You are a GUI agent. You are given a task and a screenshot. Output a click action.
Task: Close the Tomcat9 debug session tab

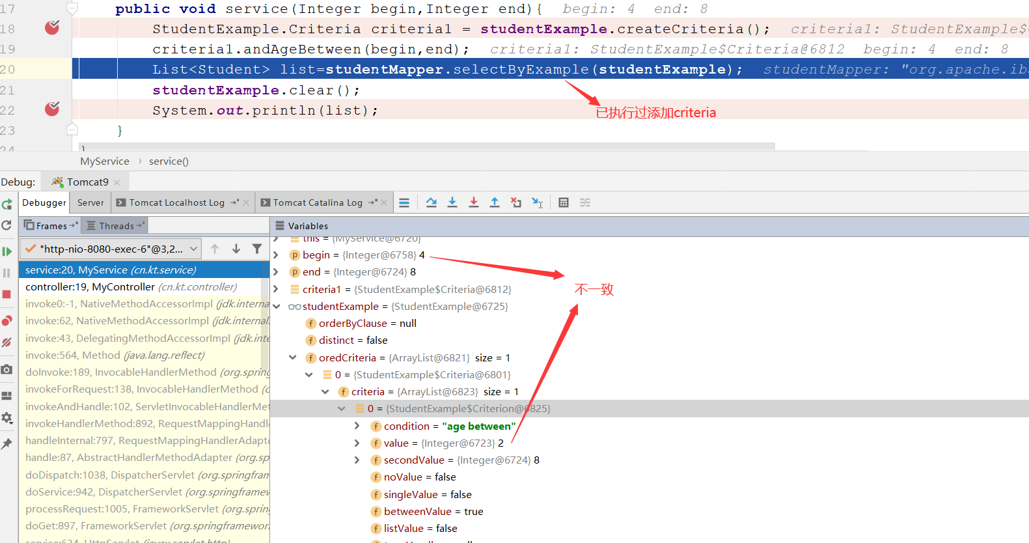pyautogui.click(x=117, y=182)
